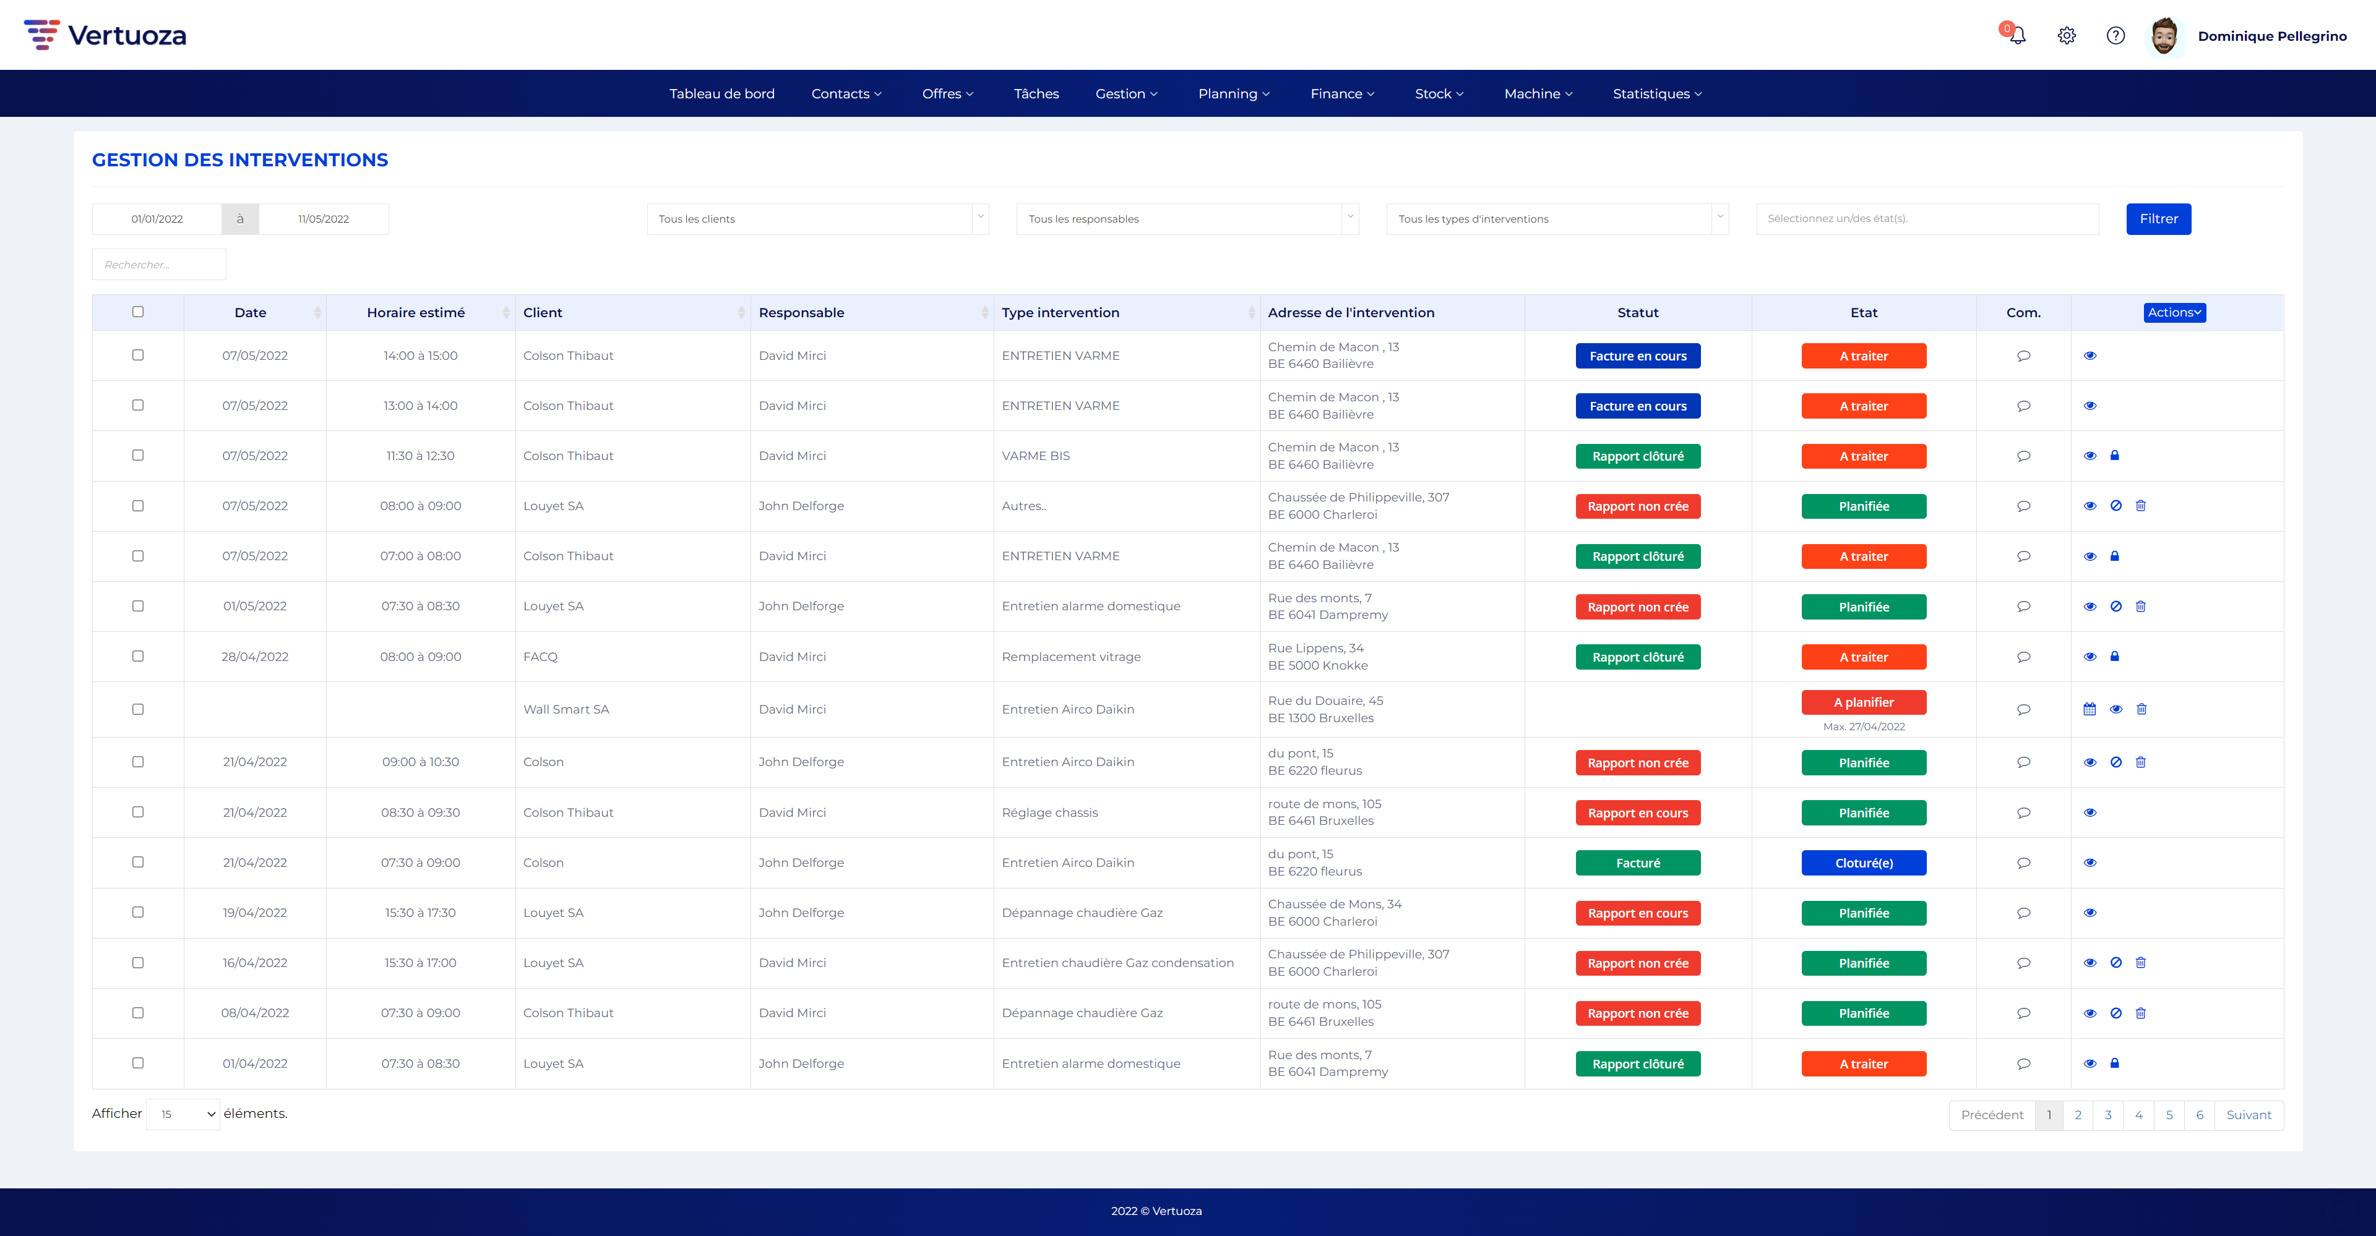This screenshot has height=1236, width=2376.
Task: Click the Rechercher search field
Action: tap(158, 265)
